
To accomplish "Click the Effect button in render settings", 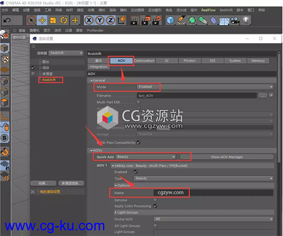I will click(43, 183).
